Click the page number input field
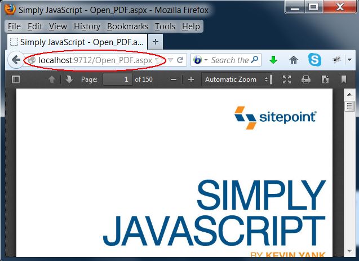Image resolution: width=359 pixels, height=261 pixels. coord(118,79)
